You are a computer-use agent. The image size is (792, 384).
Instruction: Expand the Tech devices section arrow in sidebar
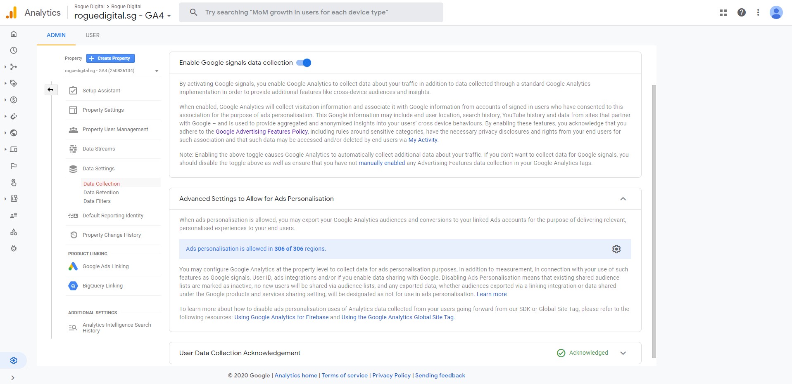point(5,149)
